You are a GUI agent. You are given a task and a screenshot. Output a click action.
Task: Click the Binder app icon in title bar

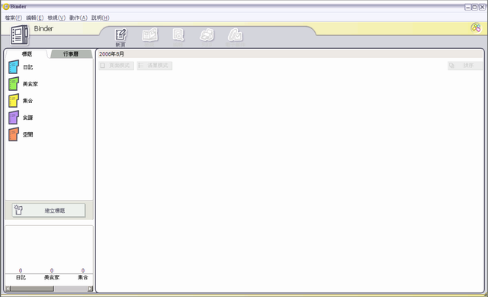(x=6, y=7)
